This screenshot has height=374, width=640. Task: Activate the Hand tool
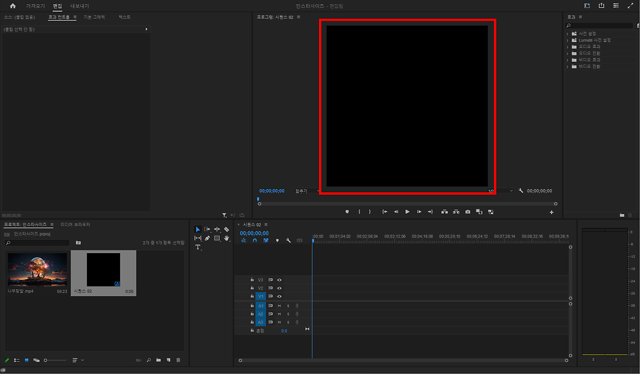pyautogui.click(x=226, y=238)
